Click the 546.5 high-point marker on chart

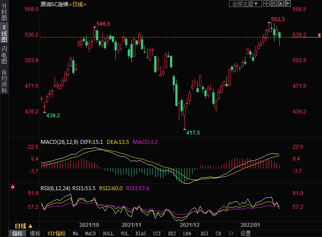(x=95, y=27)
